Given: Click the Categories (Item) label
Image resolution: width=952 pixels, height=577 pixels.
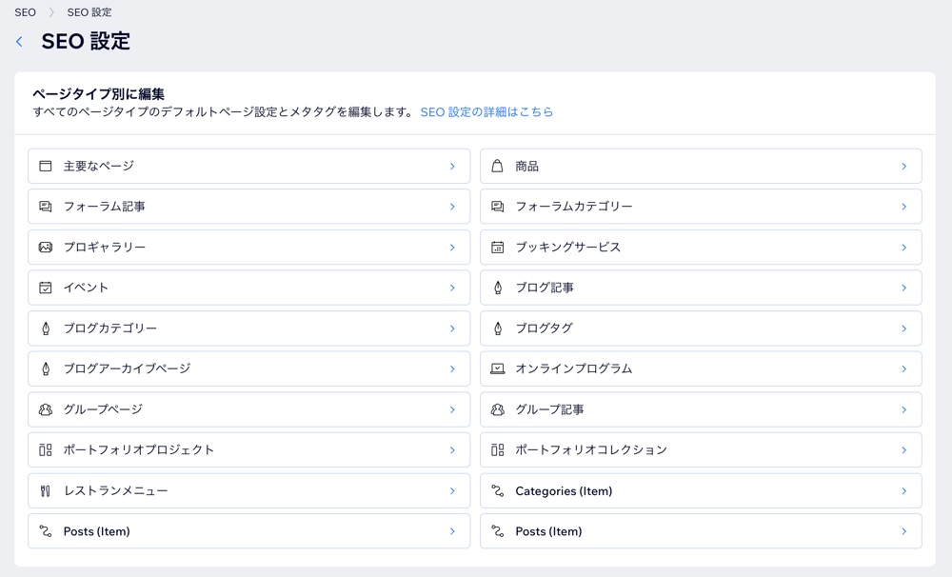Looking at the screenshot, I should [564, 490].
